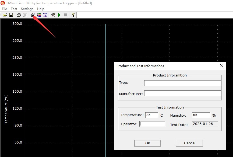Click the 265.0 axis label

[17, 41]
